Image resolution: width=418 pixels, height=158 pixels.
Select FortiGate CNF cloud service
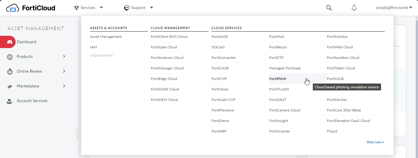224,100
